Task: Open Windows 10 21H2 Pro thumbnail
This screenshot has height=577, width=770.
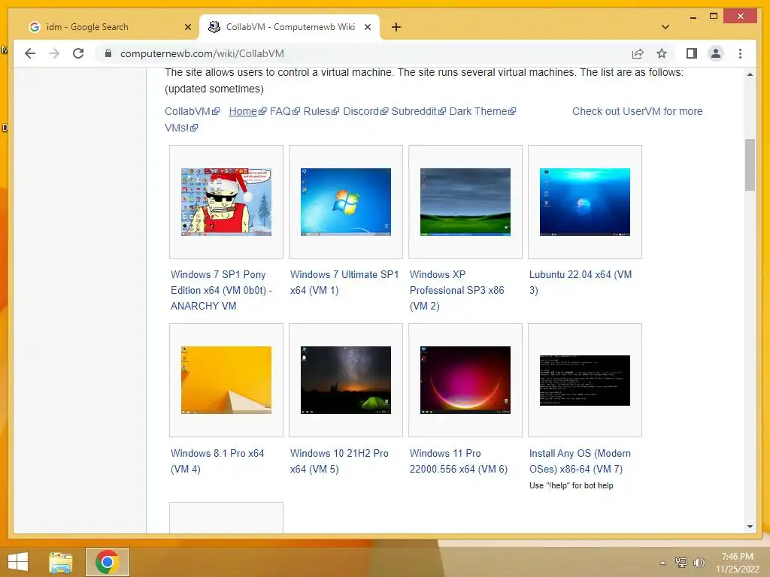Action: coord(346,380)
